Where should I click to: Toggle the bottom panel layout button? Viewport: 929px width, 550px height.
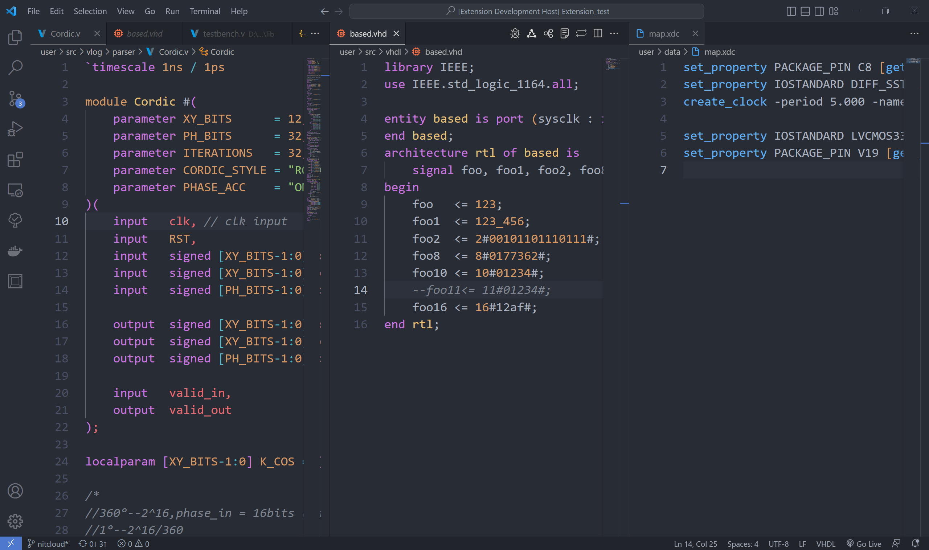[x=805, y=11]
